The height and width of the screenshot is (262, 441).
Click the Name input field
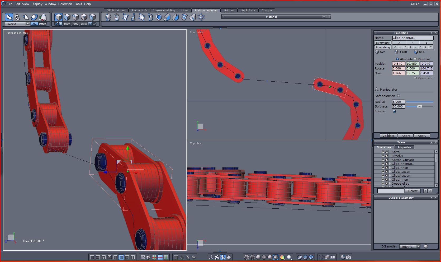(x=413, y=38)
